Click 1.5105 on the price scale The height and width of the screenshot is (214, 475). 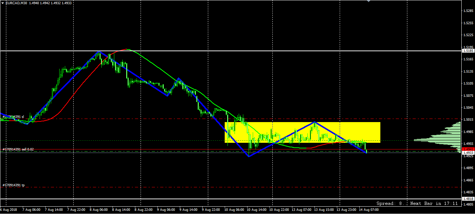coord(468,83)
